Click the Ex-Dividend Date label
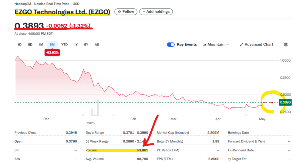The height and width of the screenshot is (163, 293). (x=241, y=150)
